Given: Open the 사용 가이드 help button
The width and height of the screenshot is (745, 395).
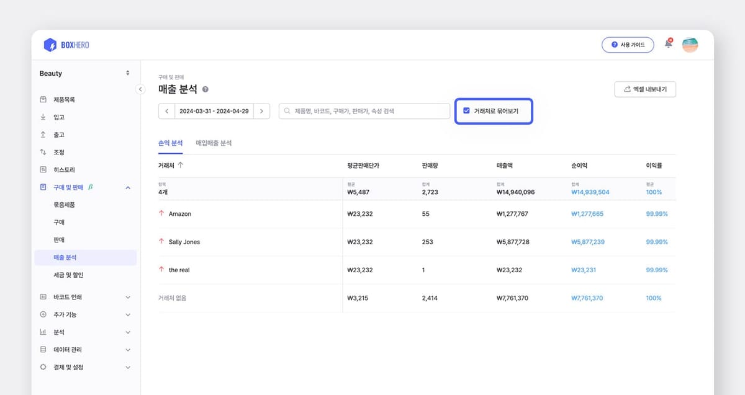Looking at the screenshot, I should pyautogui.click(x=627, y=45).
